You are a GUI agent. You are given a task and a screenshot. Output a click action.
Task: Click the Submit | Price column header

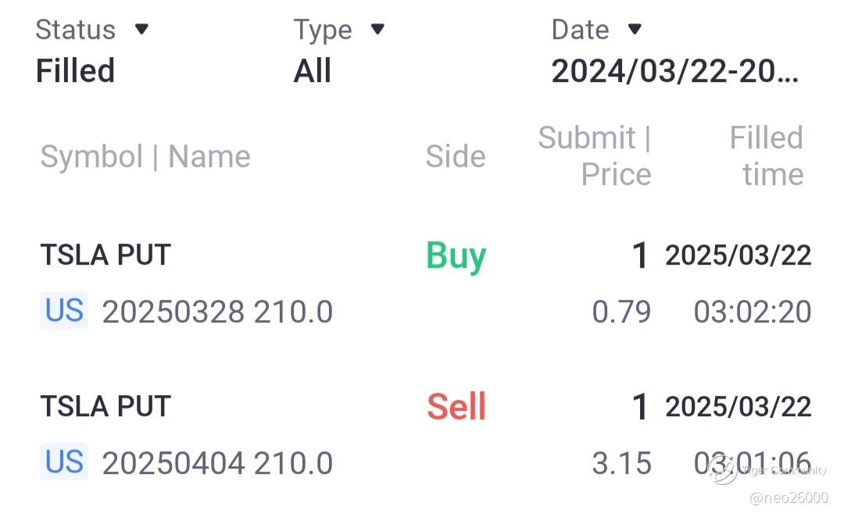(595, 156)
